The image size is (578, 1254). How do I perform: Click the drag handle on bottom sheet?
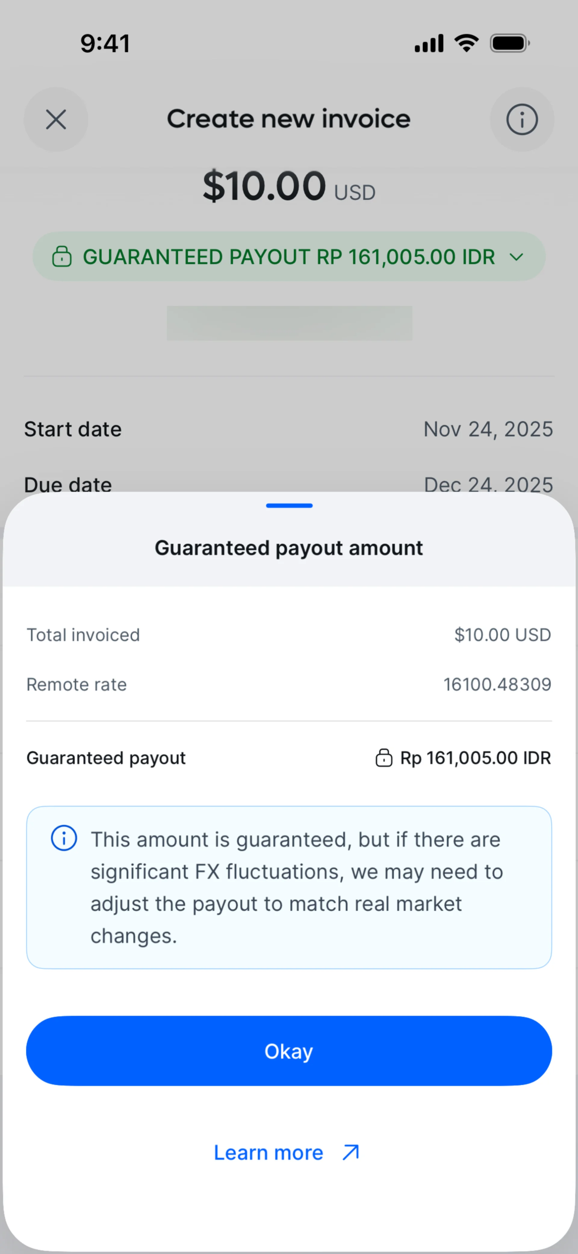pos(289,506)
